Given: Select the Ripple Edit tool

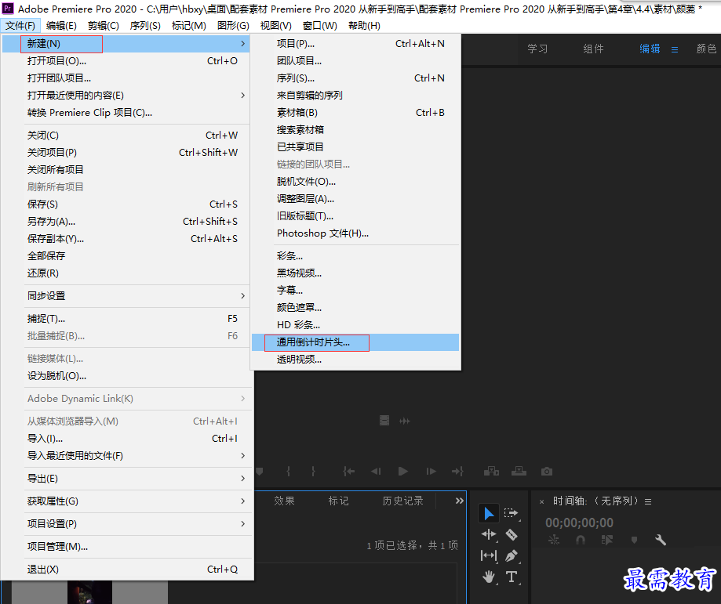Looking at the screenshot, I should click(489, 534).
